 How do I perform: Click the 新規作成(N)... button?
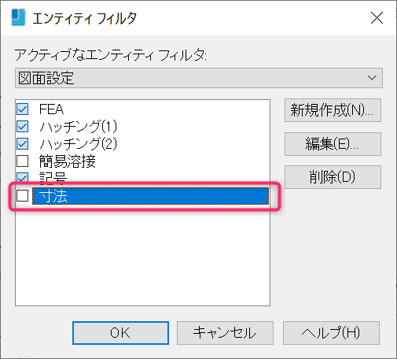click(333, 110)
